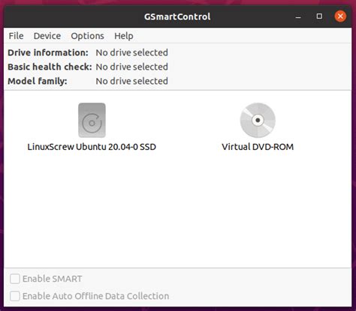
Task: Minimize the GSmartControl window
Action: 298,16
